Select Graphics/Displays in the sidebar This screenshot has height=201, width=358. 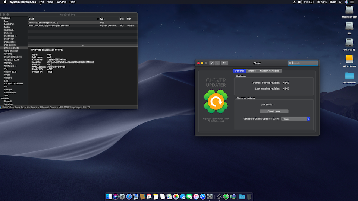pyautogui.click(x=13, y=57)
